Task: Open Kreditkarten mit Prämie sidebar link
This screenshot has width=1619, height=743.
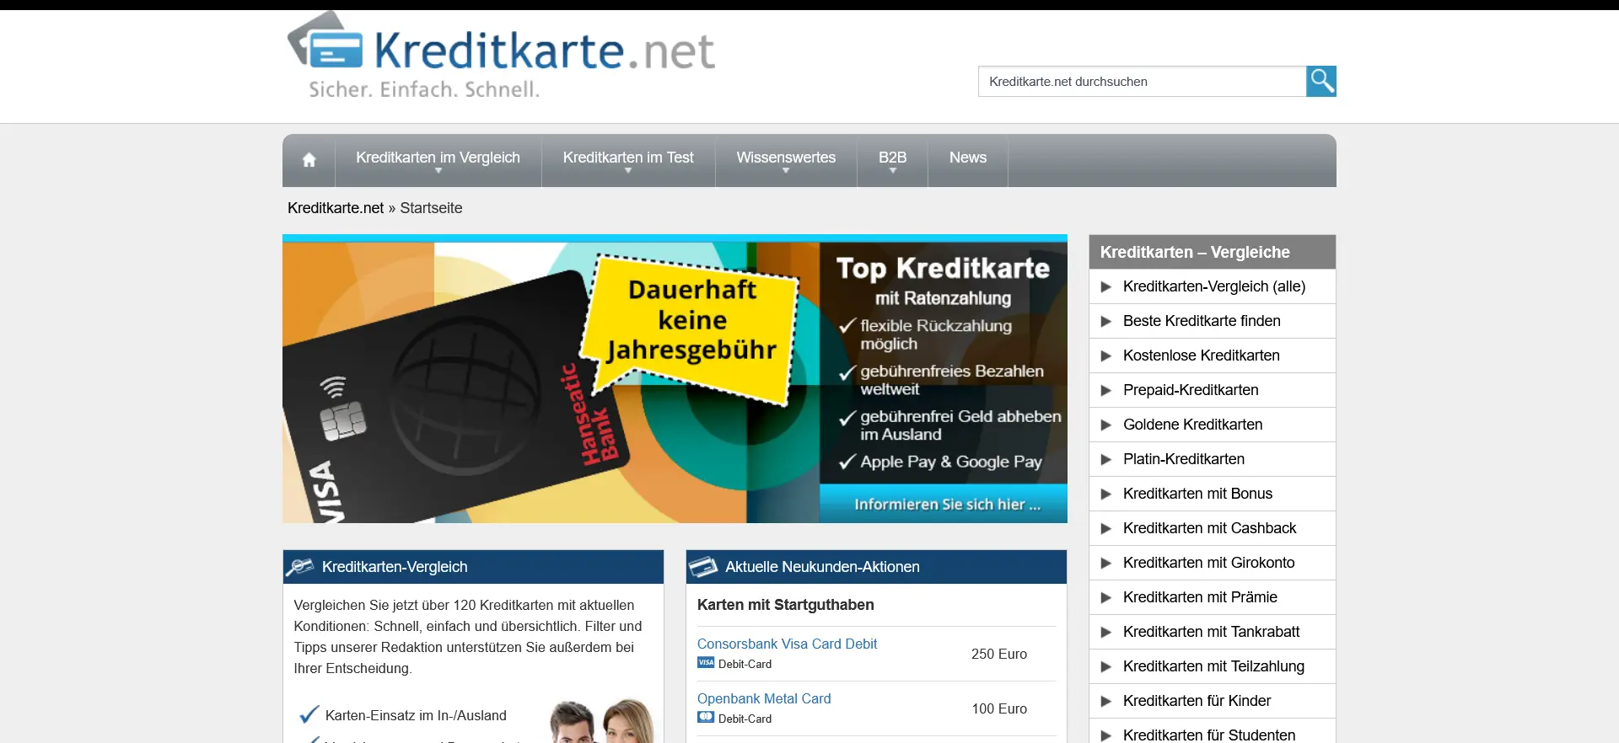Action: 1200,597
